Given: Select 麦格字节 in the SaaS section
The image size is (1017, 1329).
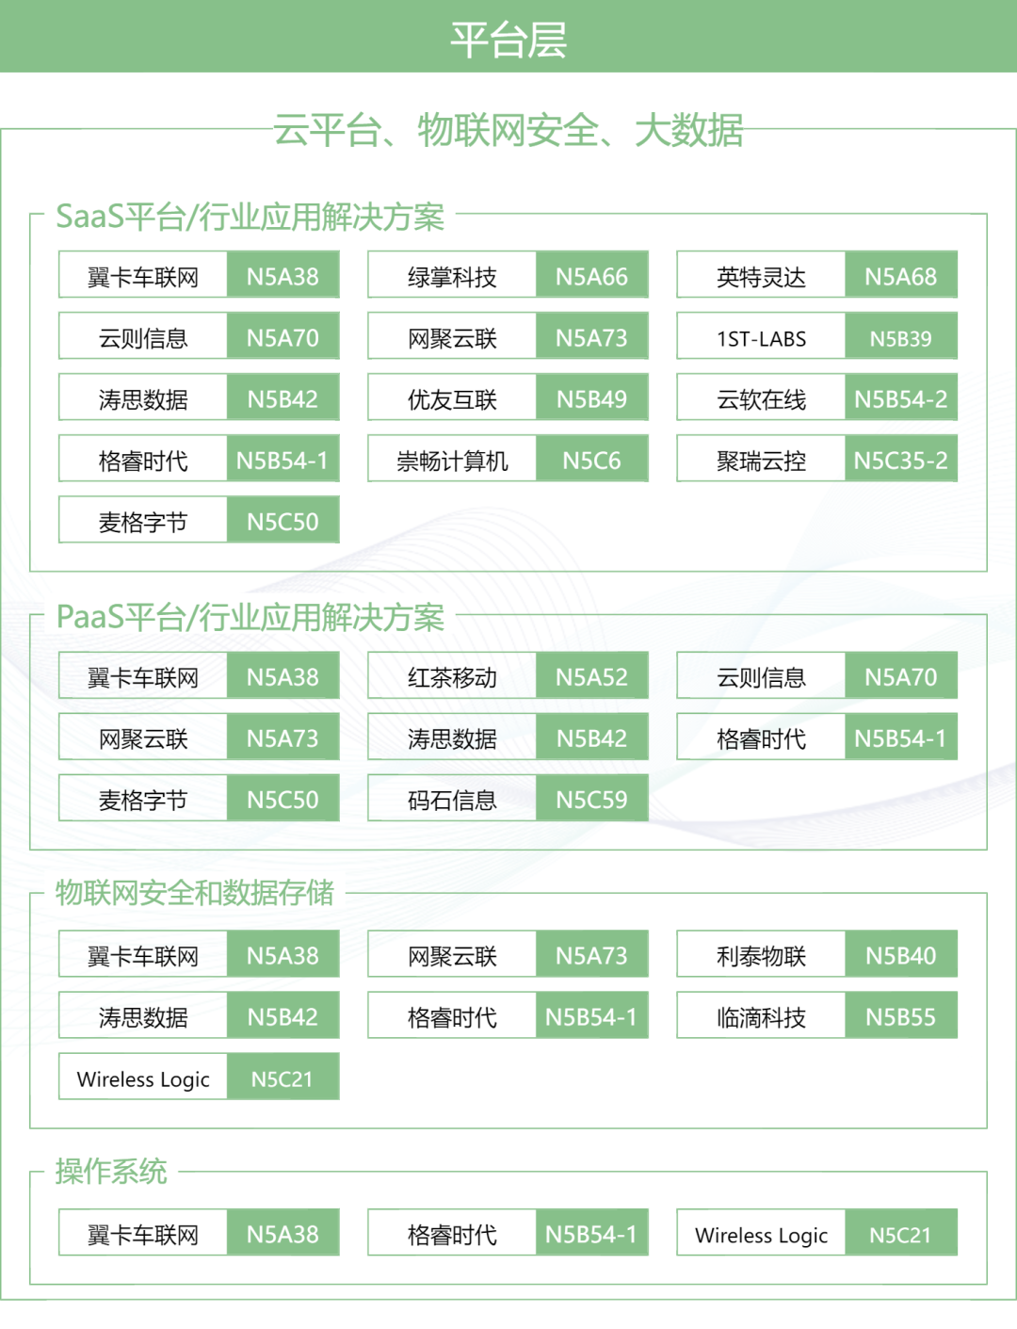Looking at the screenshot, I should 143,522.
